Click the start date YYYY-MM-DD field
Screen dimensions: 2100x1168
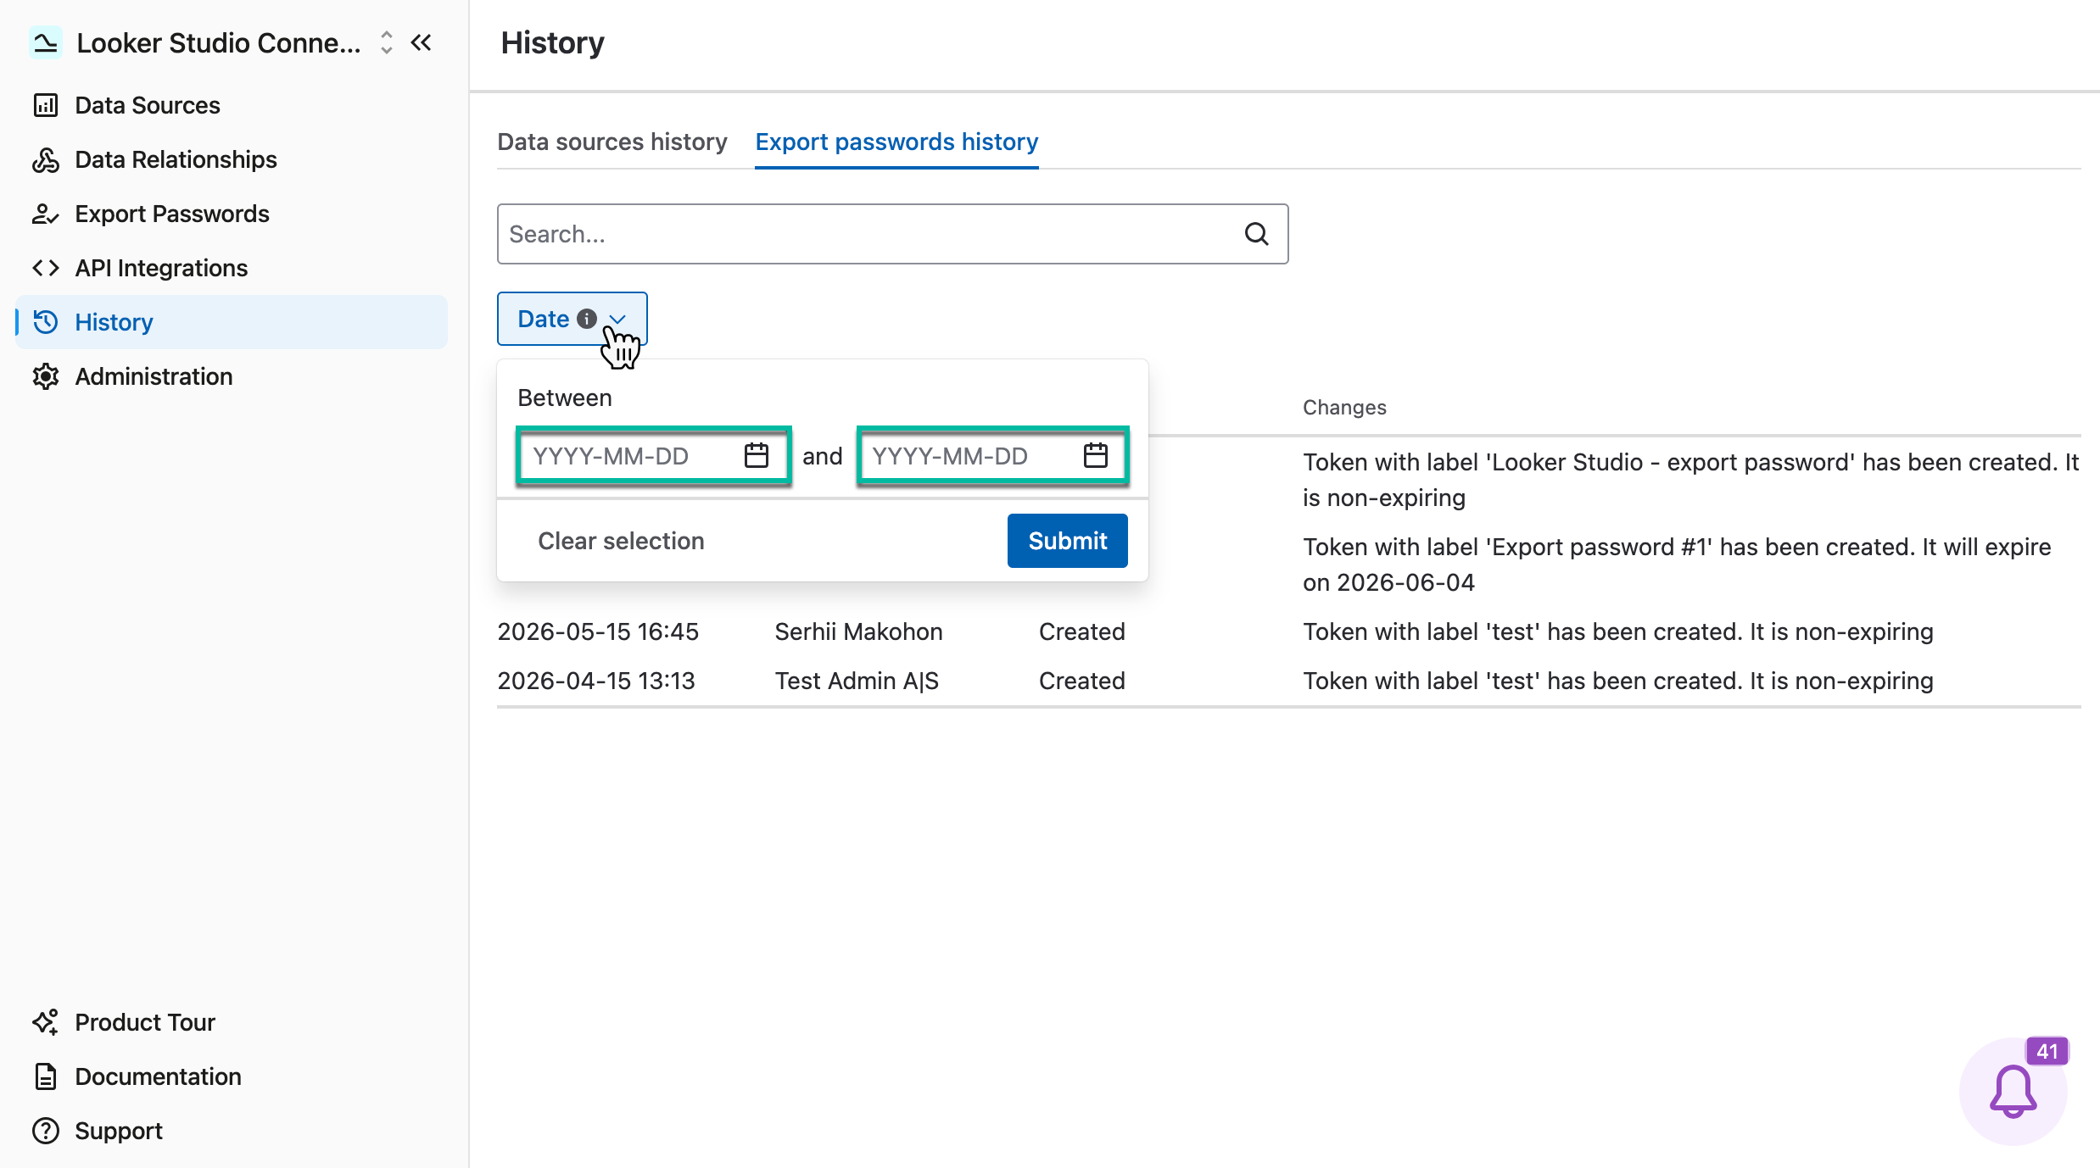point(653,456)
